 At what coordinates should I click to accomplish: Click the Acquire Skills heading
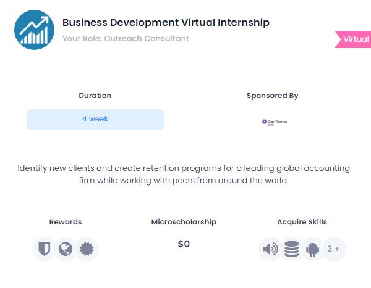click(302, 222)
